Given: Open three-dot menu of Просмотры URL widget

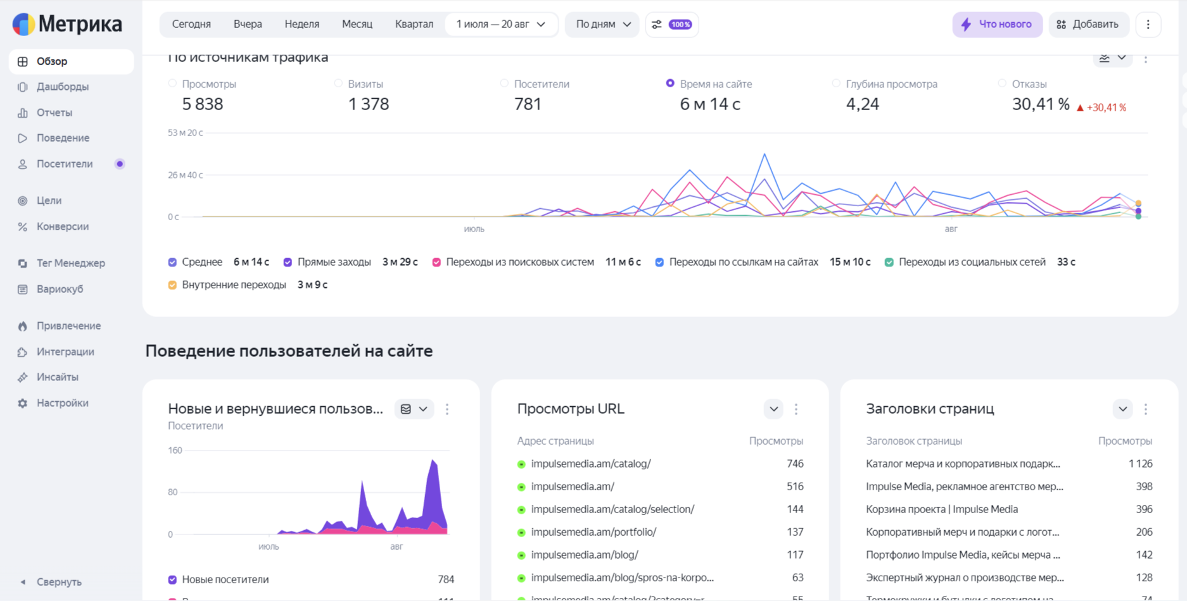Looking at the screenshot, I should (x=796, y=409).
